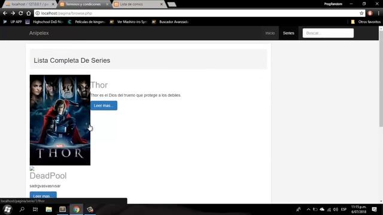The image size is (383, 215).
Task: Click Leer mas button under Thor
Action: click(104, 106)
